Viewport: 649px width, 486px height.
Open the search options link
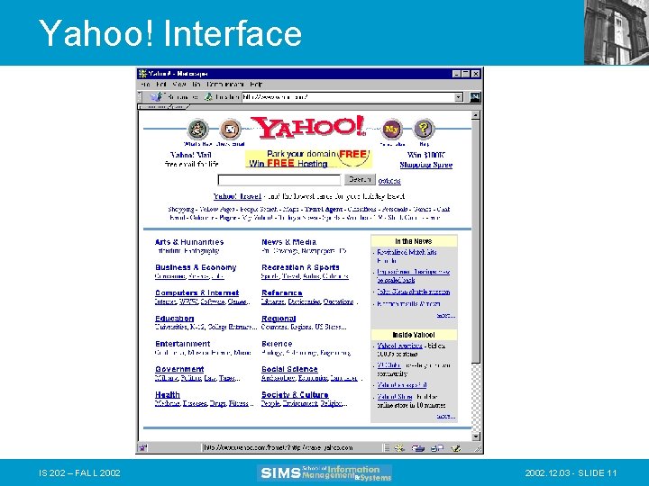coord(389,181)
